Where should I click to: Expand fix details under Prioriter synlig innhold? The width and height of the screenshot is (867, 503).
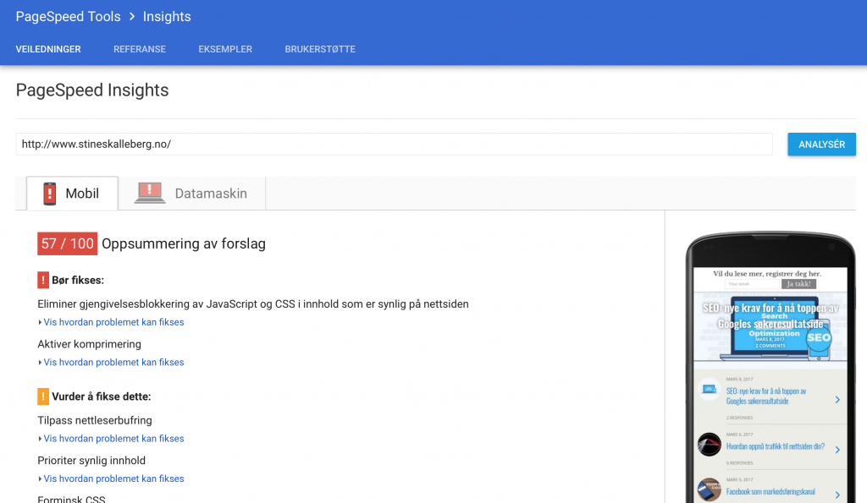(x=111, y=478)
